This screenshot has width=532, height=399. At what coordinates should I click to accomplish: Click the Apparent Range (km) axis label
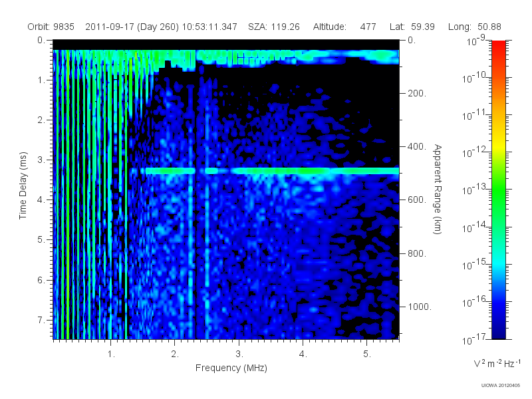pos(438,189)
